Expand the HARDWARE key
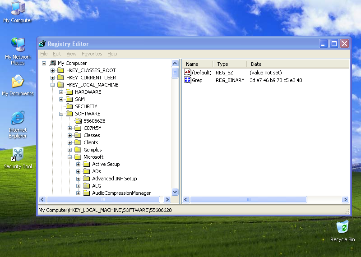The width and height of the screenshot is (361, 257). (61, 92)
